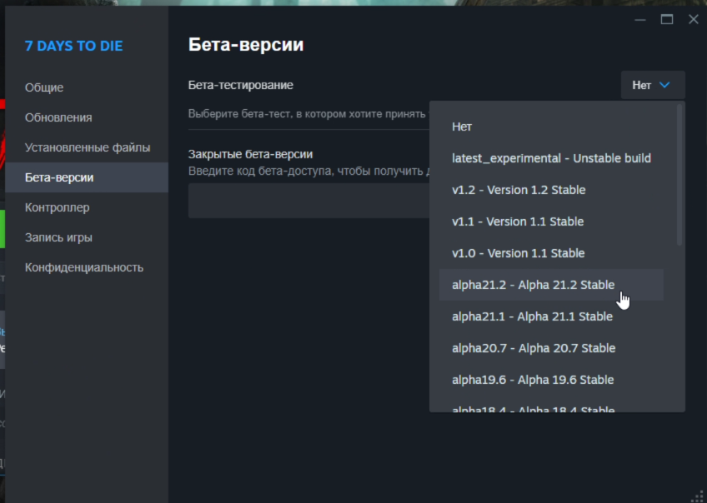This screenshot has width=707, height=503.
Task: Click the Бета-тестирование label
Action: point(241,85)
